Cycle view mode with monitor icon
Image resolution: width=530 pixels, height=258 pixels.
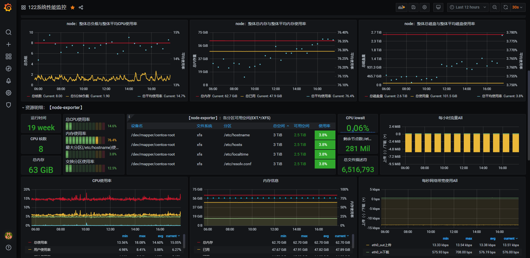pos(438,7)
